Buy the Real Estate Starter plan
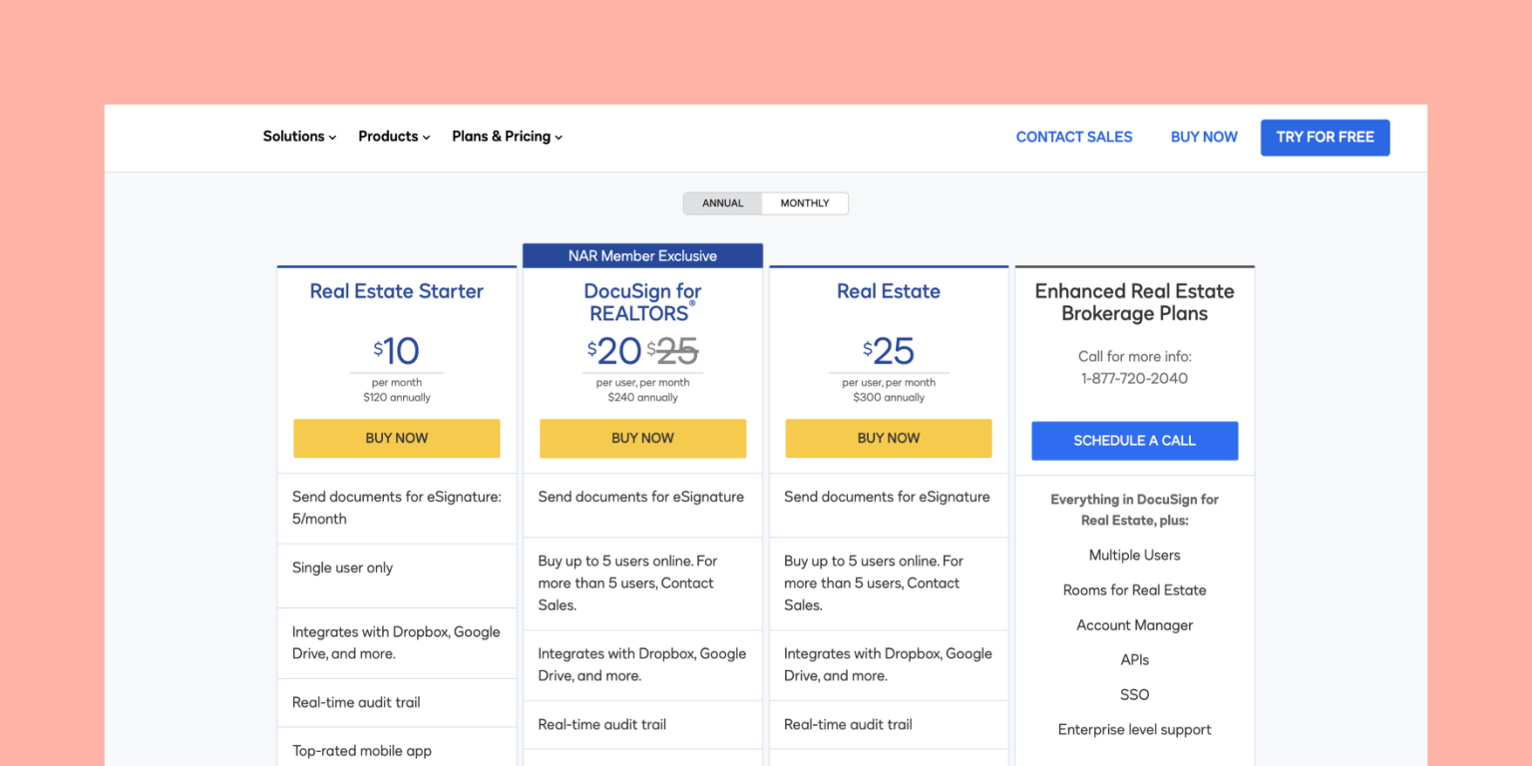This screenshot has height=766, width=1532. click(x=396, y=438)
